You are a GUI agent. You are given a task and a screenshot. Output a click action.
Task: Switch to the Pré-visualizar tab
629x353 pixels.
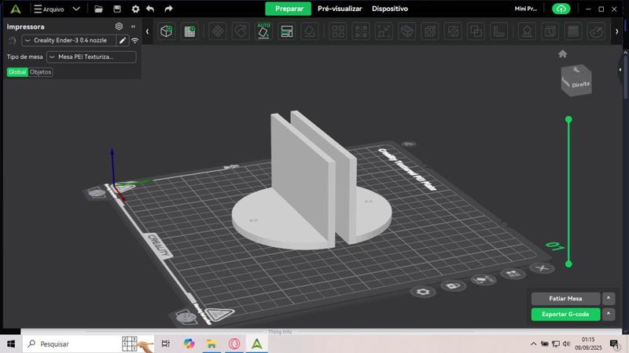click(340, 9)
